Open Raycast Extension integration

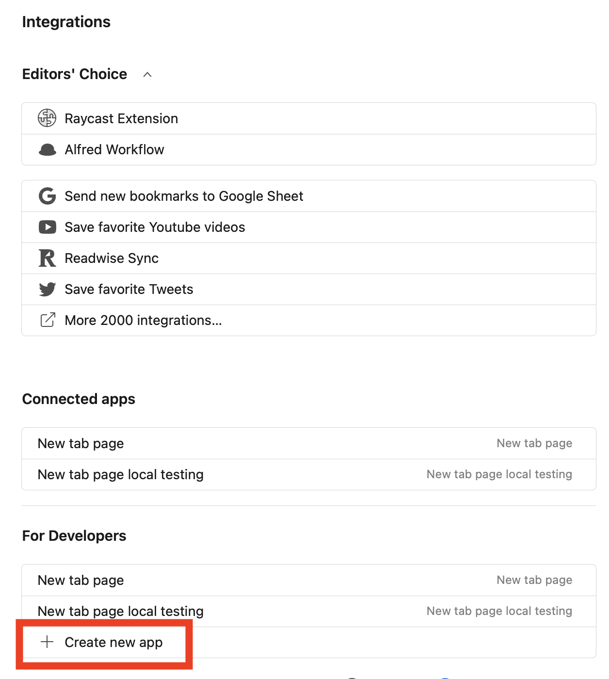pos(121,118)
